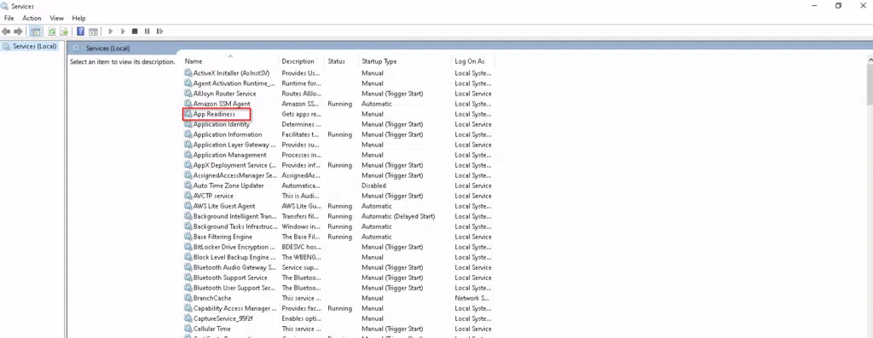
Task: Select the Agent Activation Runtime service name
Action: [x=234, y=83]
